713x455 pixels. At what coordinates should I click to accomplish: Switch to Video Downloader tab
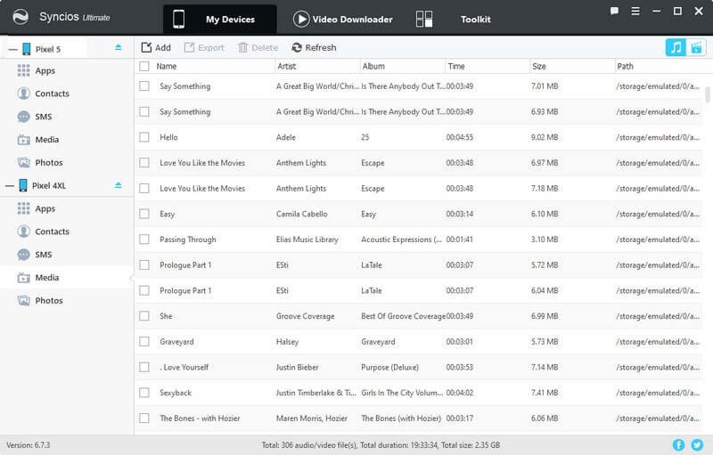click(343, 19)
